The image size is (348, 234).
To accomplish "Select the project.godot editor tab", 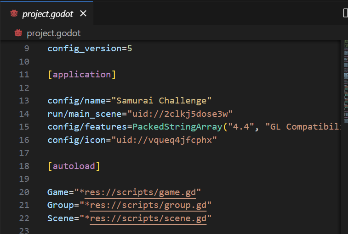I will pyautogui.click(x=46, y=13).
